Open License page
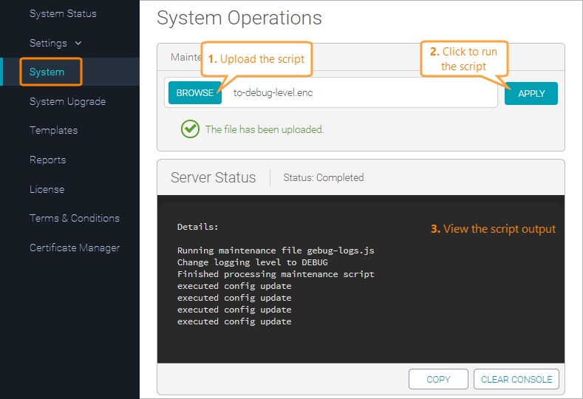 pyautogui.click(x=47, y=189)
